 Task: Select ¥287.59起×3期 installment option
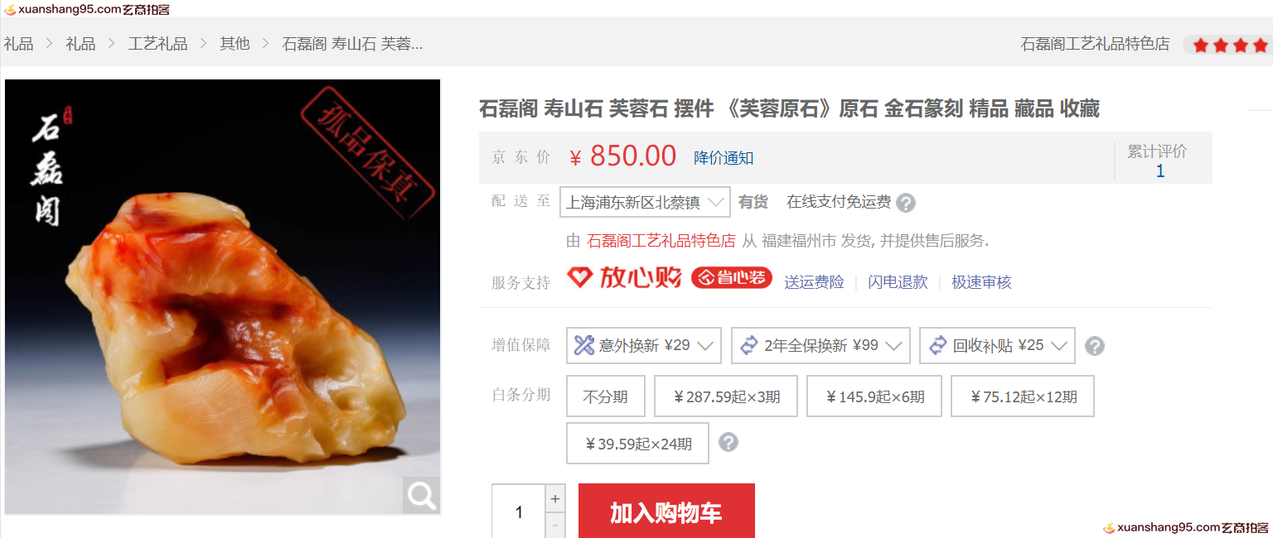pos(726,396)
